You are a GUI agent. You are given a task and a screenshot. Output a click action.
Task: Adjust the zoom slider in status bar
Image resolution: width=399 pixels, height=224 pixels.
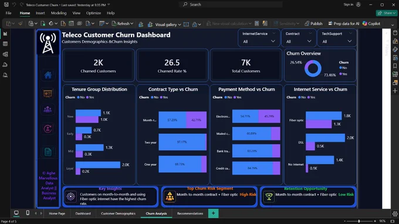click(360, 221)
